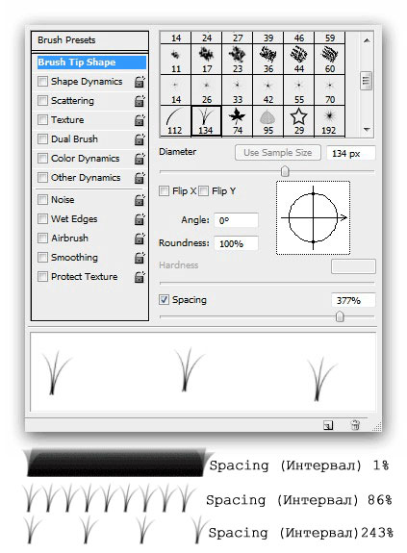Click the brush list scroll down arrow
Image resolution: width=407 pixels, height=553 pixels.
367,130
